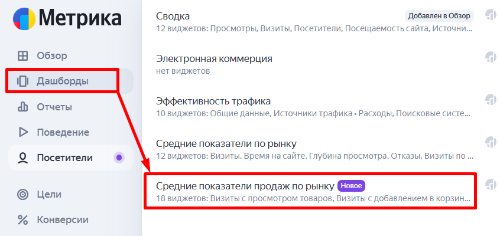Click chart icon in Средние показатели продаж row
This screenshot has height=236, width=500.
[x=490, y=185]
